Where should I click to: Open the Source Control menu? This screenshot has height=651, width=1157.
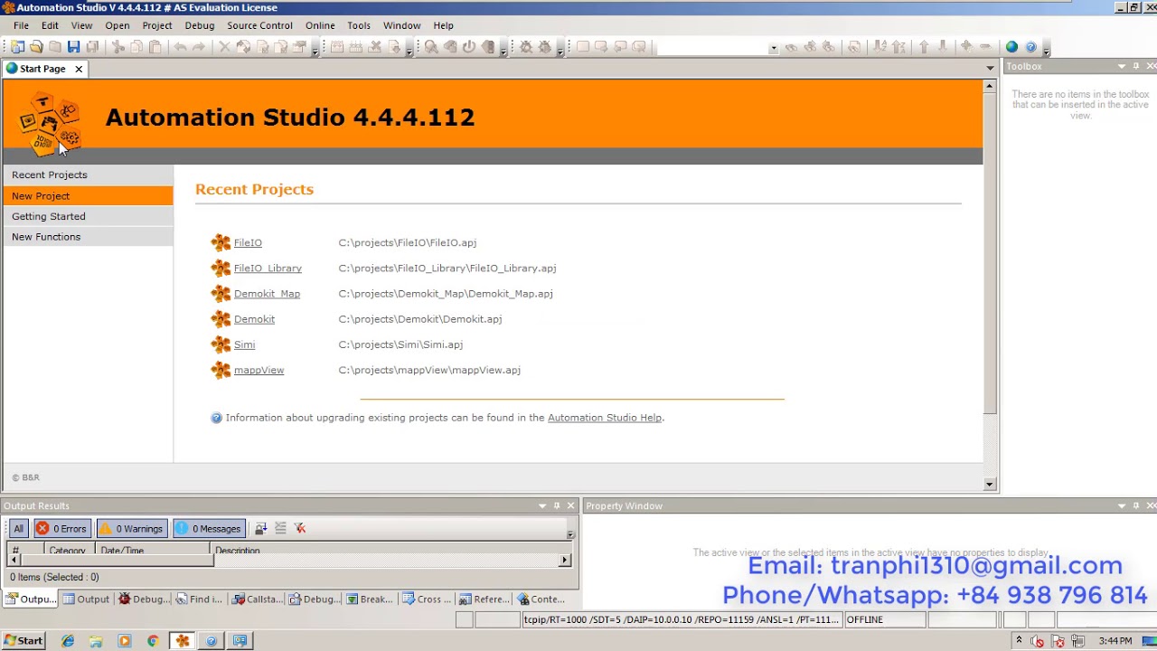point(259,25)
